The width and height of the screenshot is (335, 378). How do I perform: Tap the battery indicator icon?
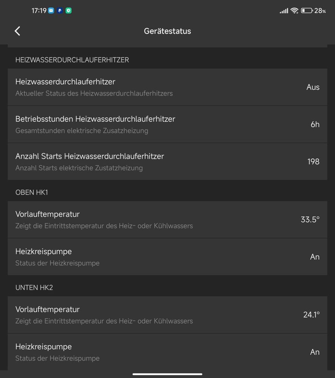pyautogui.click(x=307, y=11)
